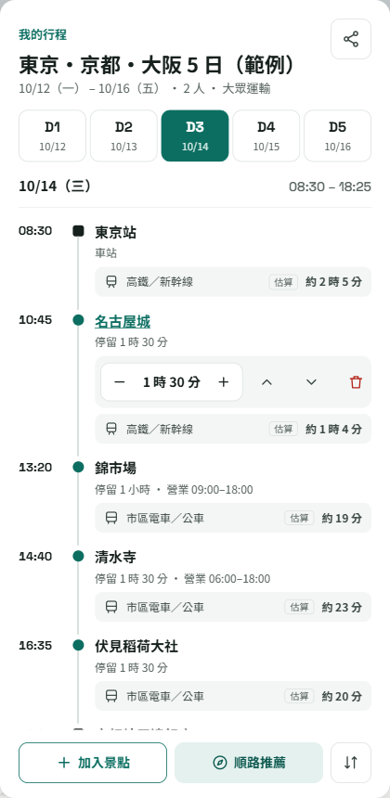Move 名古屋城 down with the chevron
Screen dimensions: 390x798
(311, 382)
